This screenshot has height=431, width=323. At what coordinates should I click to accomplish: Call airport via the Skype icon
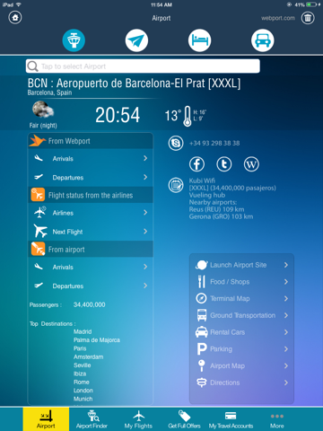click(176, 143)
